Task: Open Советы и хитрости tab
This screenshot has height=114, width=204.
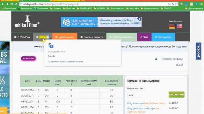Action: [92, 37]
